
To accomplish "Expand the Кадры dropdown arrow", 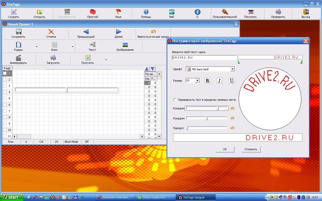I will pyautogui.click(x=36, y=47).
